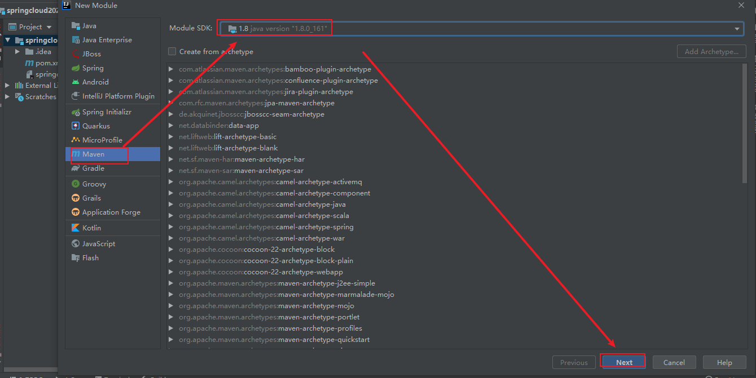Screen dimensions: 756x378
Task: Click the Previous button
Action: point(574,362)
